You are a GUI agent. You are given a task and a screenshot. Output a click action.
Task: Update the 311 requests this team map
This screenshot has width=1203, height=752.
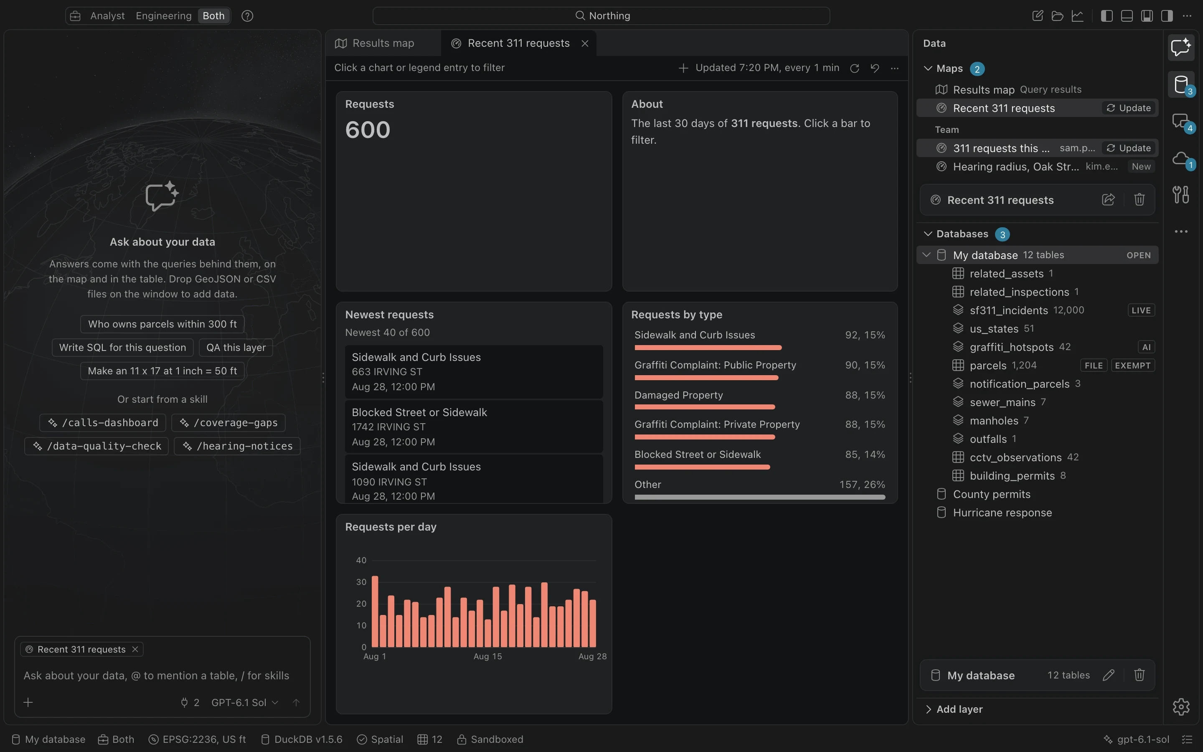coord(1129,148)
